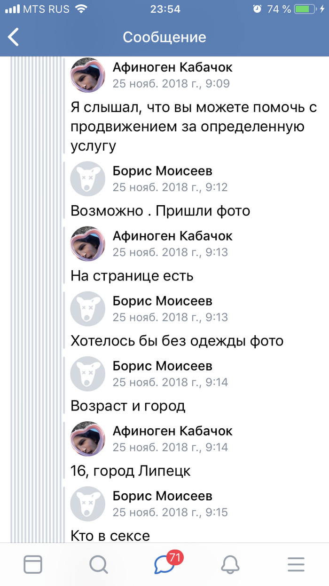The image size is (329, 586).
Task: Tap the 9:14 timestamp under Борис Моисеев
Action: (x=170, y=382)
